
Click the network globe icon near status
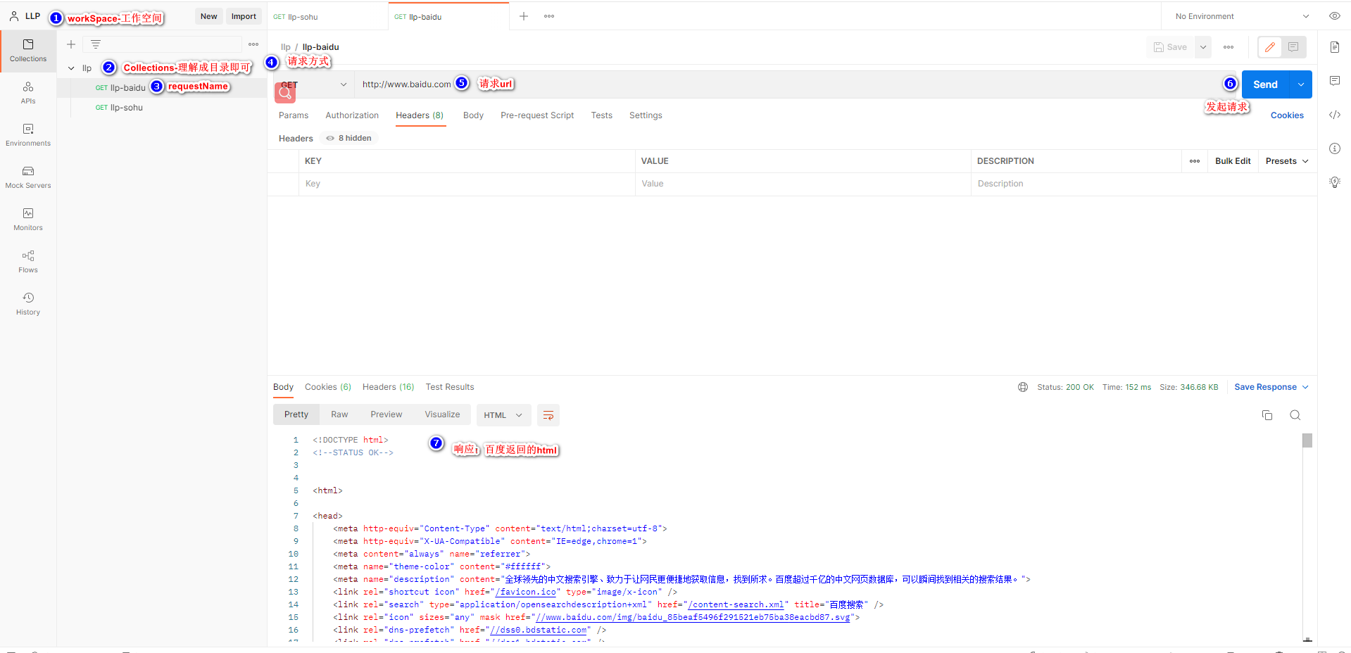coord(1022,387)
